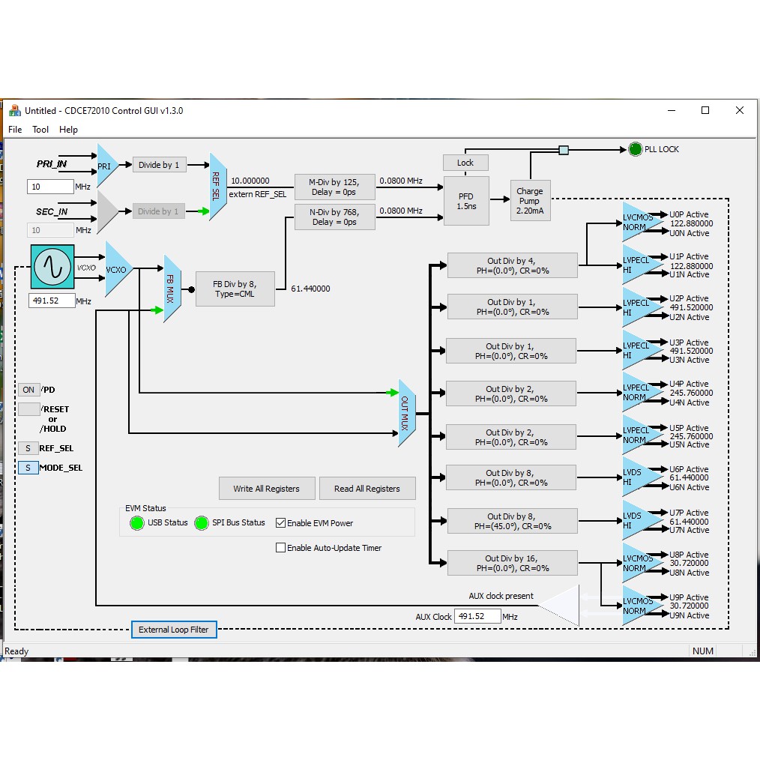Click the Write All Registers button
The image size is (760, 760).
point(266,489)
